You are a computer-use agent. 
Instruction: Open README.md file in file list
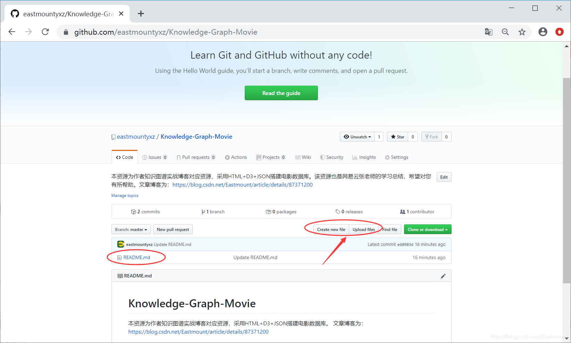pyautogui.click(x=137, y=257)
